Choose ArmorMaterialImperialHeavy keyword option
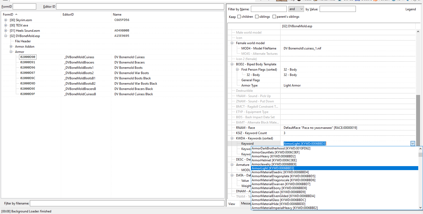 [x=285, y=208]
